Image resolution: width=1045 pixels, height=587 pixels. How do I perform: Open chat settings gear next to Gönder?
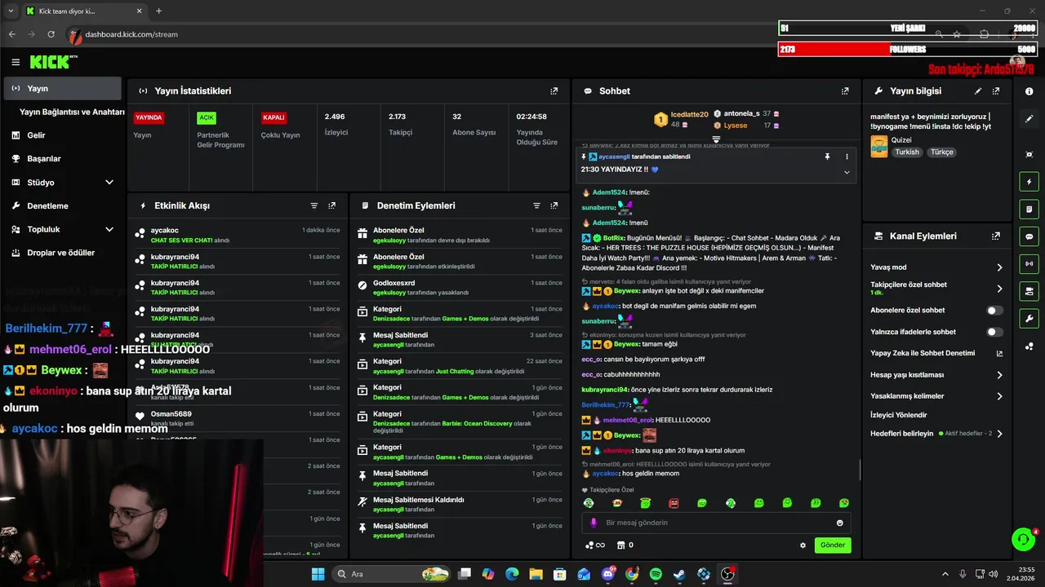pyautogui.click(x=803, y=545)
